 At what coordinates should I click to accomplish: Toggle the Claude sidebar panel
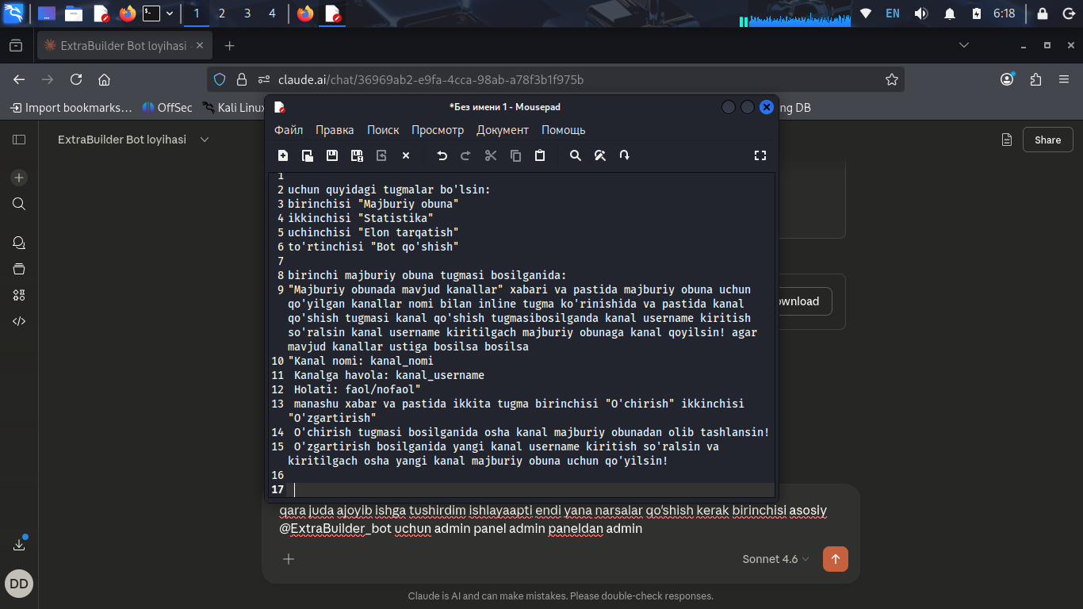[x=19, y=140]
